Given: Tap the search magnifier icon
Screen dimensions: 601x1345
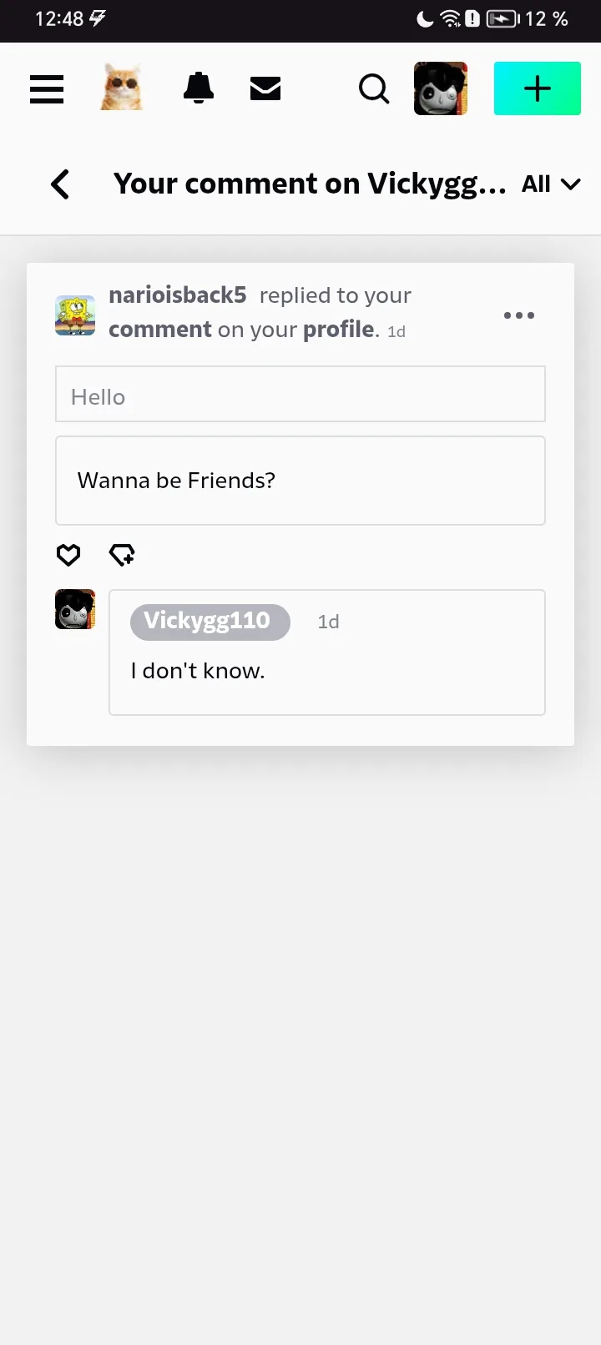Looking at the screenshot, I should click(374, 88).
